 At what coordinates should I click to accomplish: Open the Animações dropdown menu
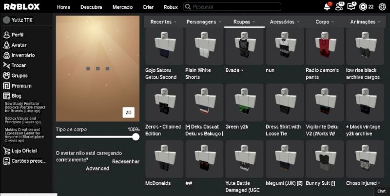366,22
